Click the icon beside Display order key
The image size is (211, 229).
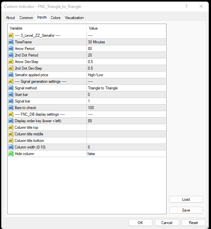11,121
